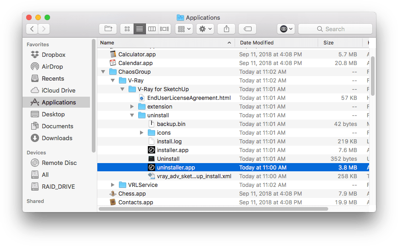Collapse the uninstall folder
Viewport: 398px width, 246px height.
pos(132,115)
